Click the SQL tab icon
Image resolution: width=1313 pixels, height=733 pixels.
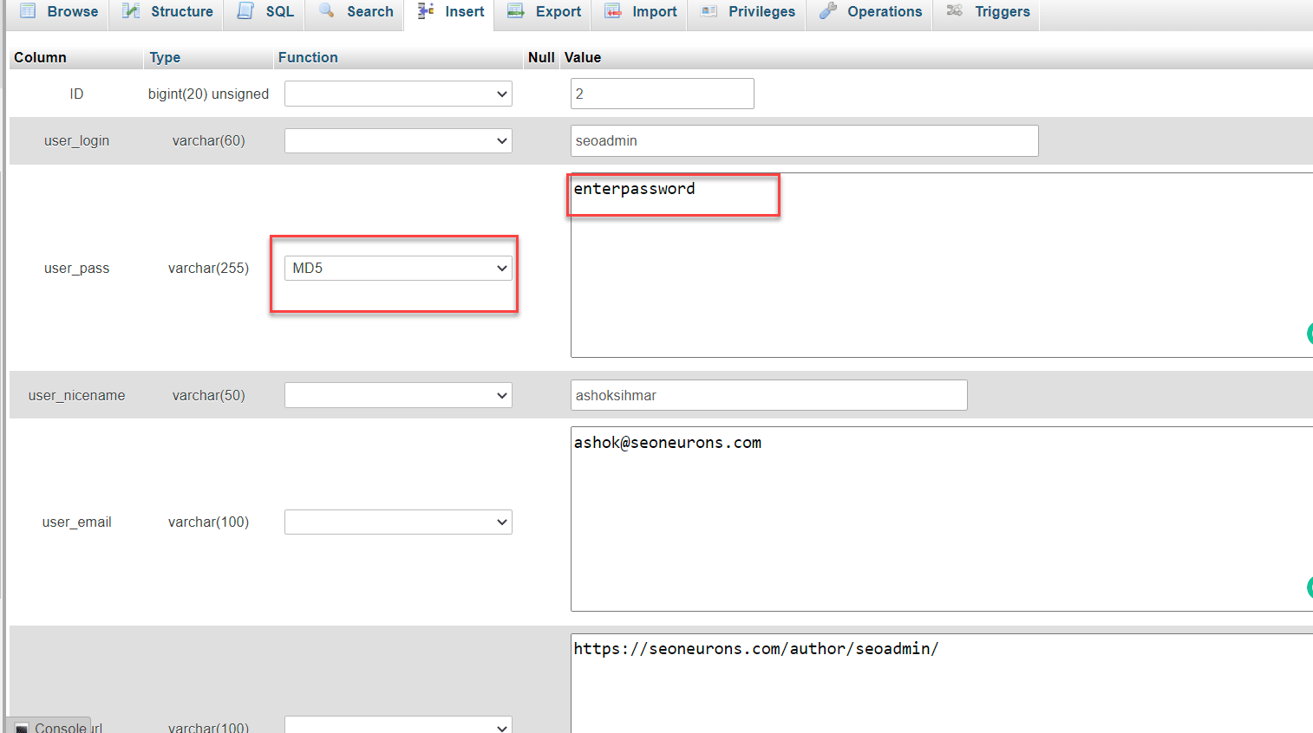pos(245,11)
